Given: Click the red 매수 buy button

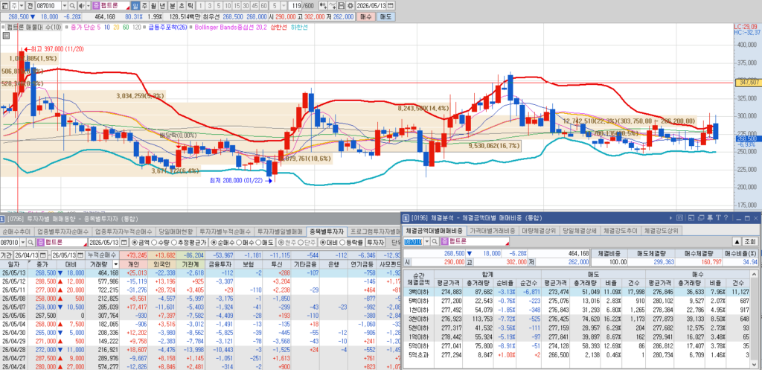Looking at the screenshot, I should [366, 16].
